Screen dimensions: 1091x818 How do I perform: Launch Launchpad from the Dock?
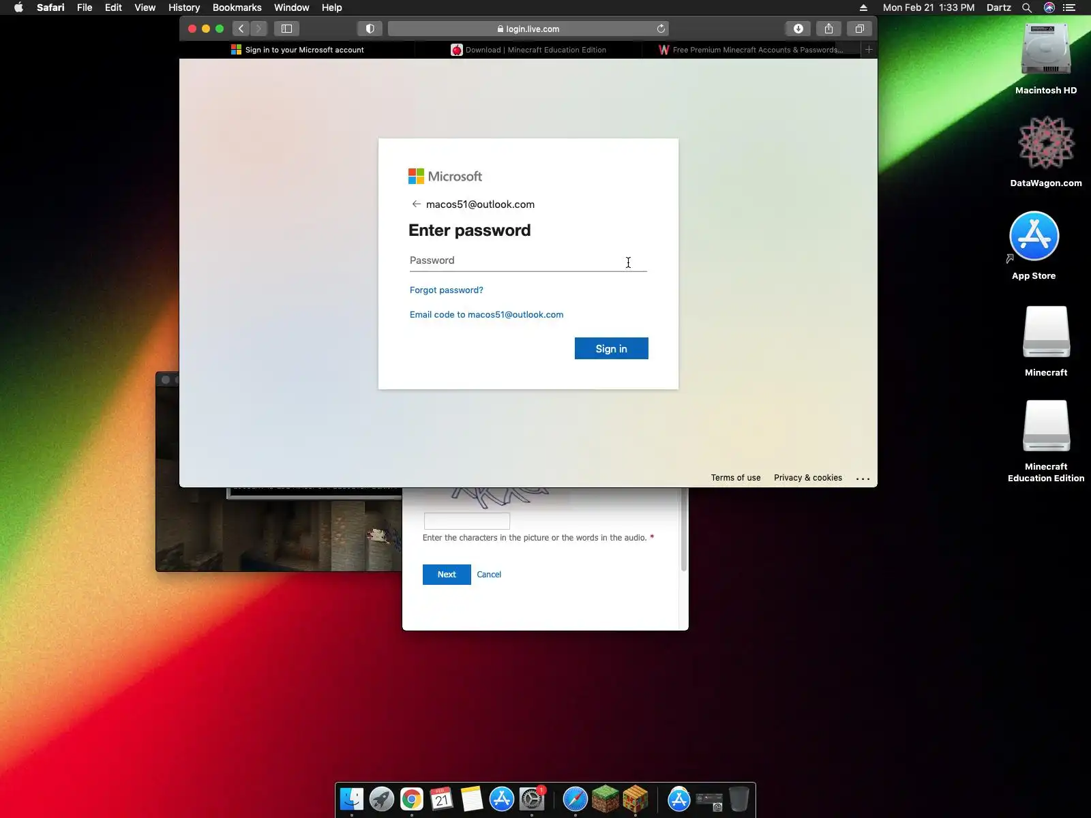[382, 799]
